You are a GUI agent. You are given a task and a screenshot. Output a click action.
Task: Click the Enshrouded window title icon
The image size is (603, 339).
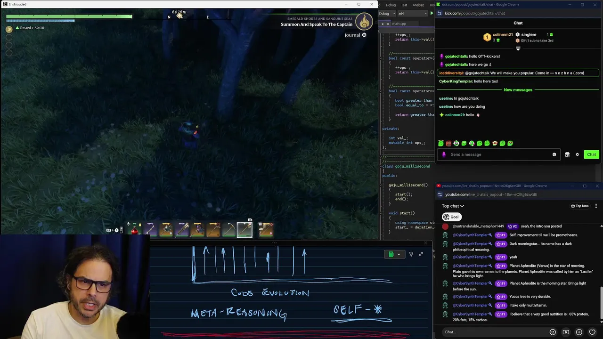click(5, 4)
